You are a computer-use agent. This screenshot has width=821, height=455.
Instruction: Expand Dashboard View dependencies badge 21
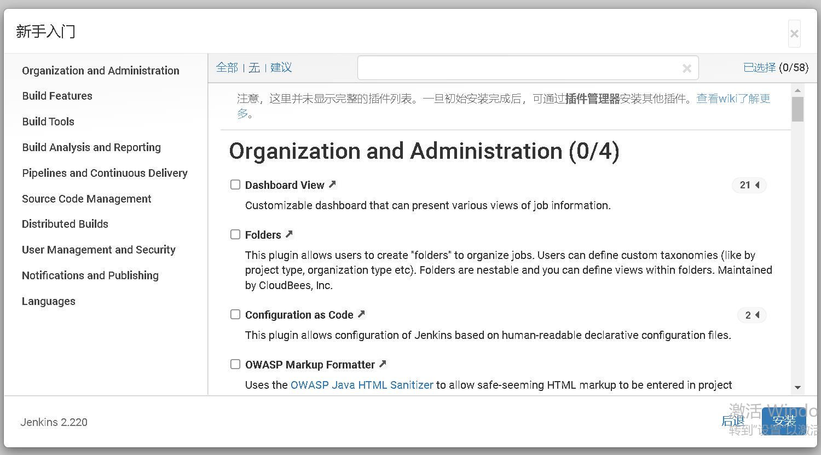click(x=749, y=185)
